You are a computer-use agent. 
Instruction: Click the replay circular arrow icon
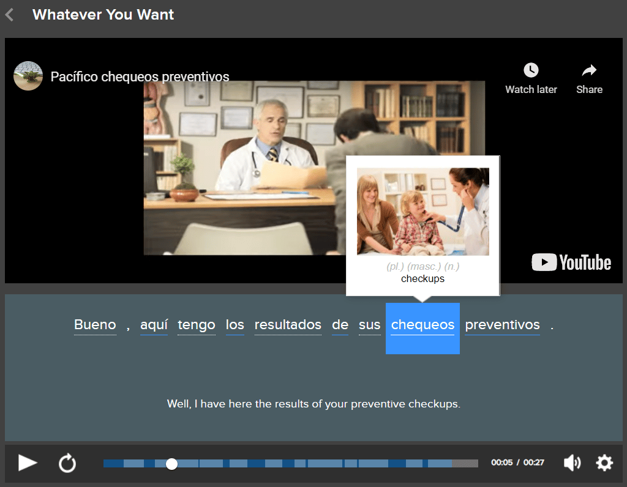click(67, 463)
